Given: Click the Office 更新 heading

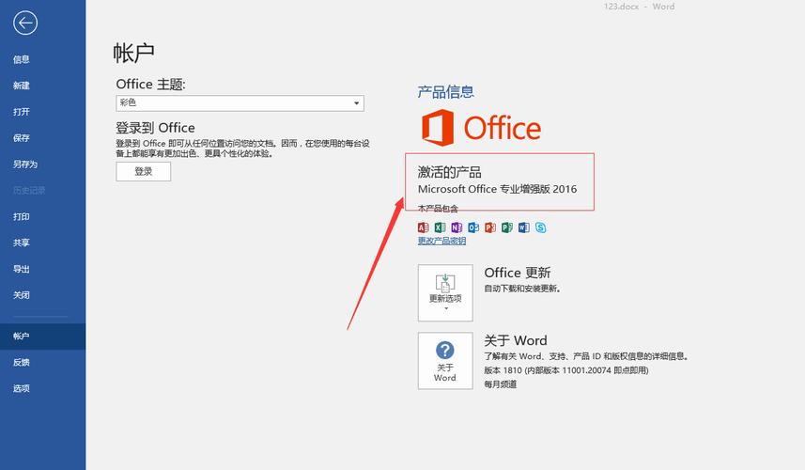Looking at the screenshot, I should pyautogui.click(x=518, y=273).
